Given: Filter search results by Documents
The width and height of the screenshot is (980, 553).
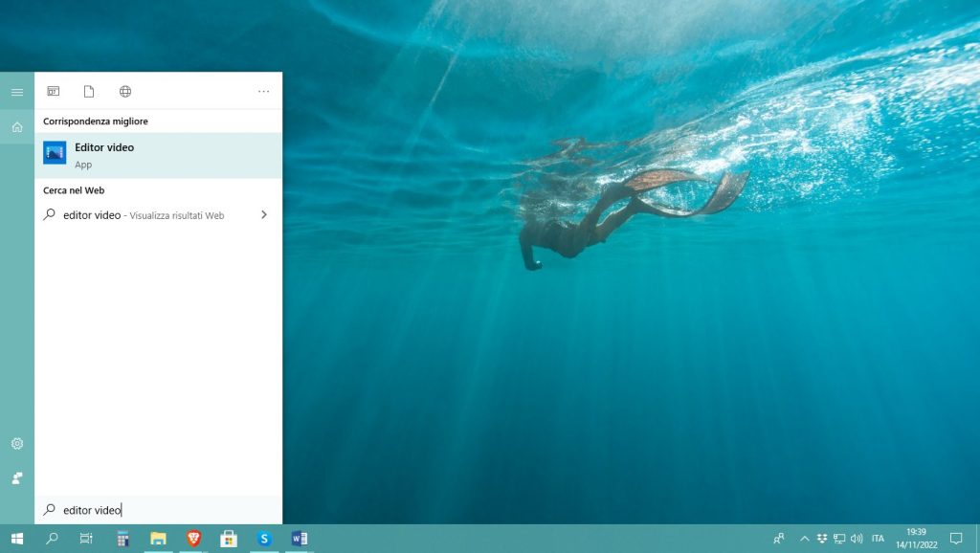Looking at the screenshot, I should pos(89,92).
